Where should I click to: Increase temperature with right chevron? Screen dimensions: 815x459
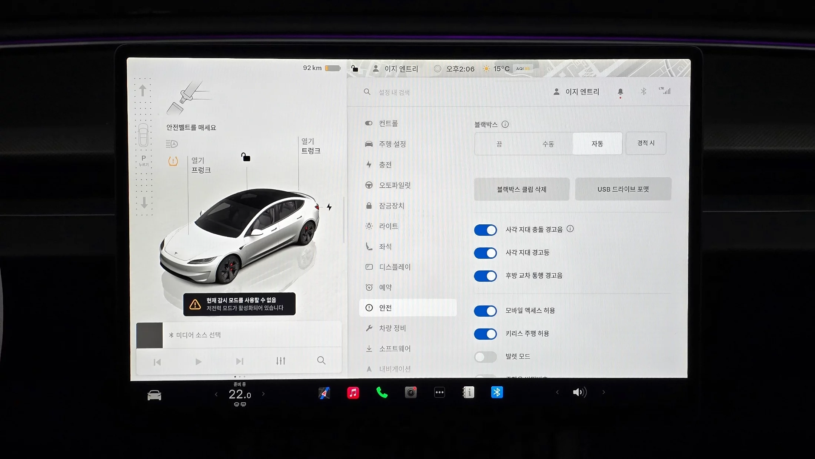coord(263,394)
